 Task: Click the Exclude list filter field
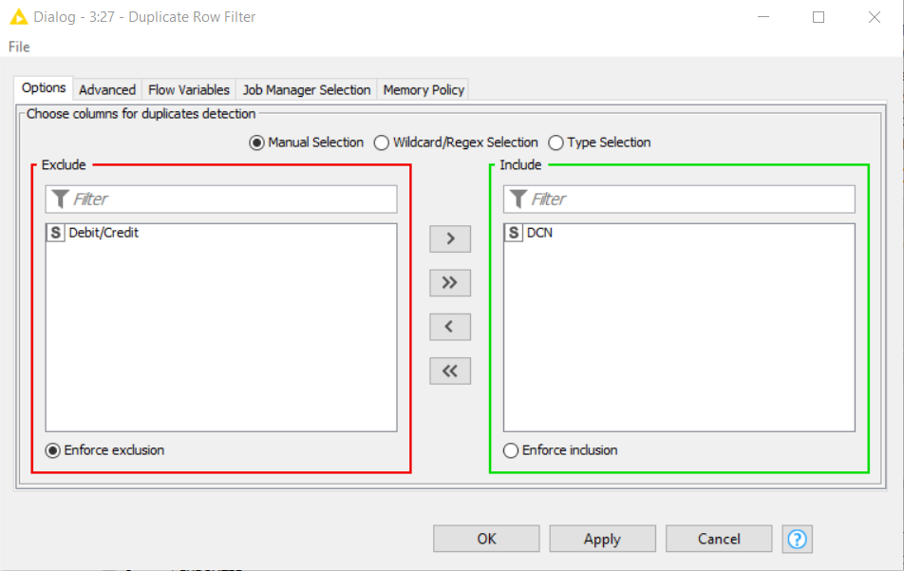click(x=228, y=200)
